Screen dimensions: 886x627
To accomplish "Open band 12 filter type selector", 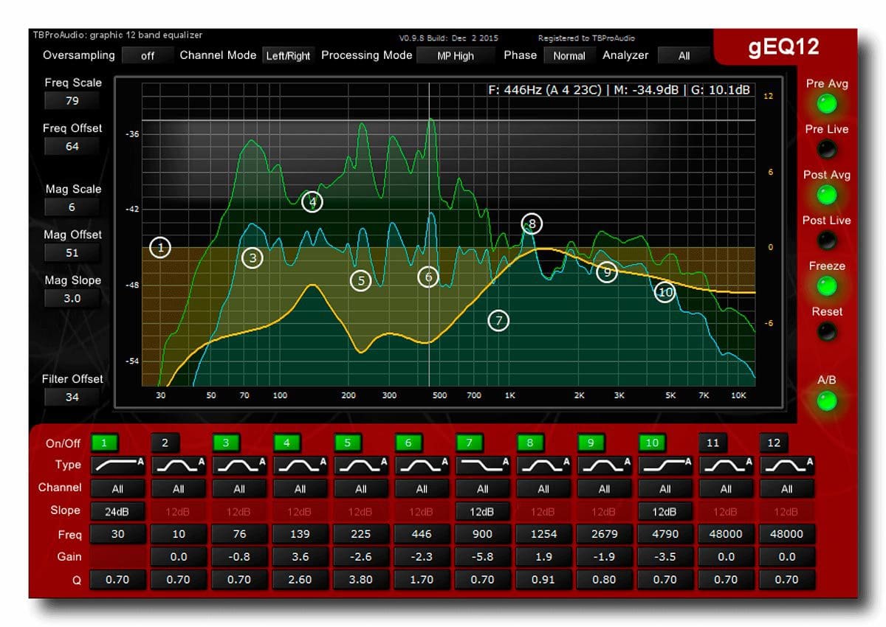I will [x=787, y=465].
